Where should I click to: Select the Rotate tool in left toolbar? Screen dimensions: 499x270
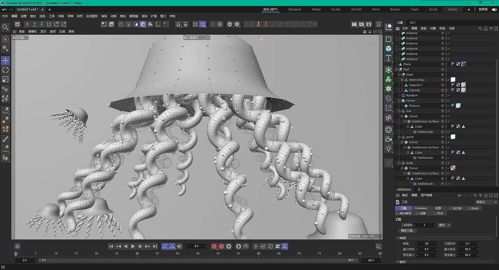tap(5, 70)
